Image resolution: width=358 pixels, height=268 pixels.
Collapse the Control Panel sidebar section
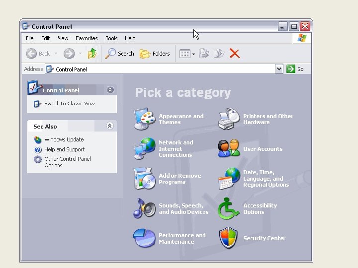(110, 90)
